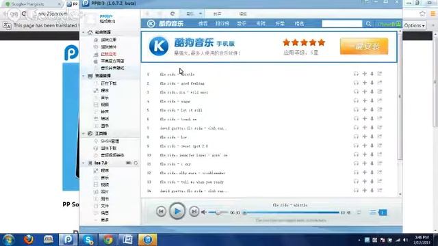Open the playlist list icon in the player
The width and height of the screenshot is (438, 246).
[x=372, y=213]
